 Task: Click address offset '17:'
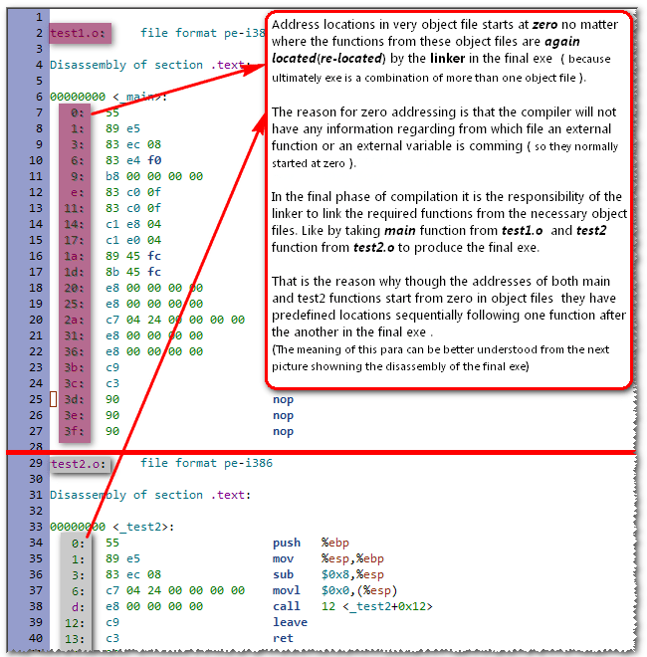[75, 240]
